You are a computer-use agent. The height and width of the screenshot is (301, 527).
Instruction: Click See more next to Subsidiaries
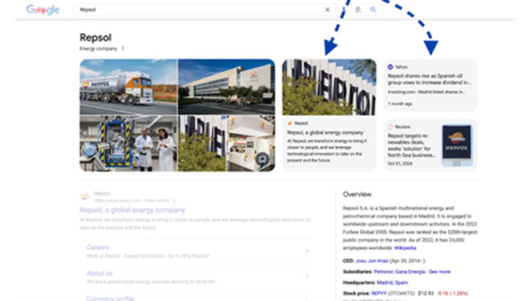pos(440,271)
